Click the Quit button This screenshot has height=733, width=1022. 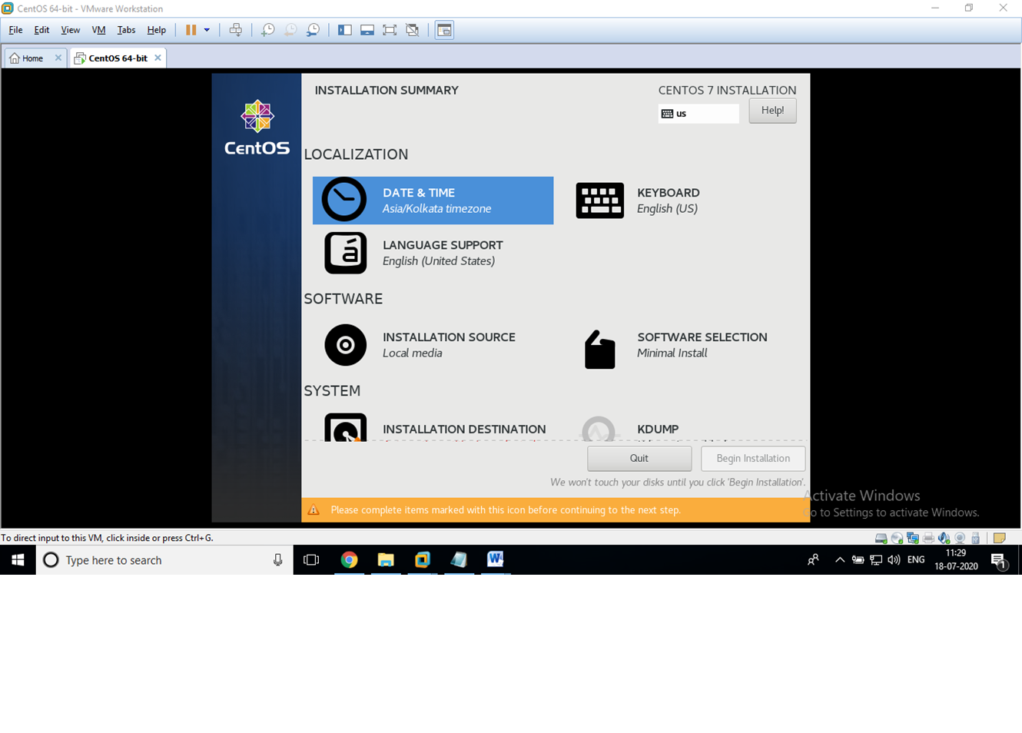tap(639, 458)
